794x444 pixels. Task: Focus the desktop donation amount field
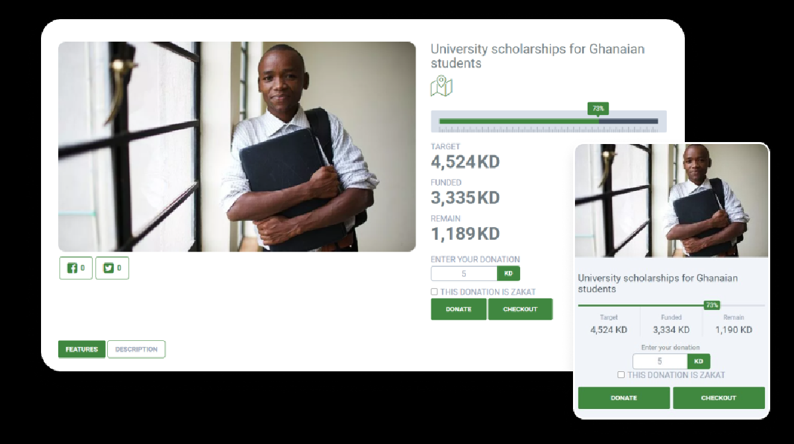[464, 274]
